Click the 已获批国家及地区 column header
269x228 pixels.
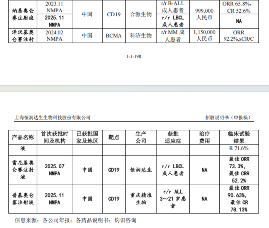87,137
